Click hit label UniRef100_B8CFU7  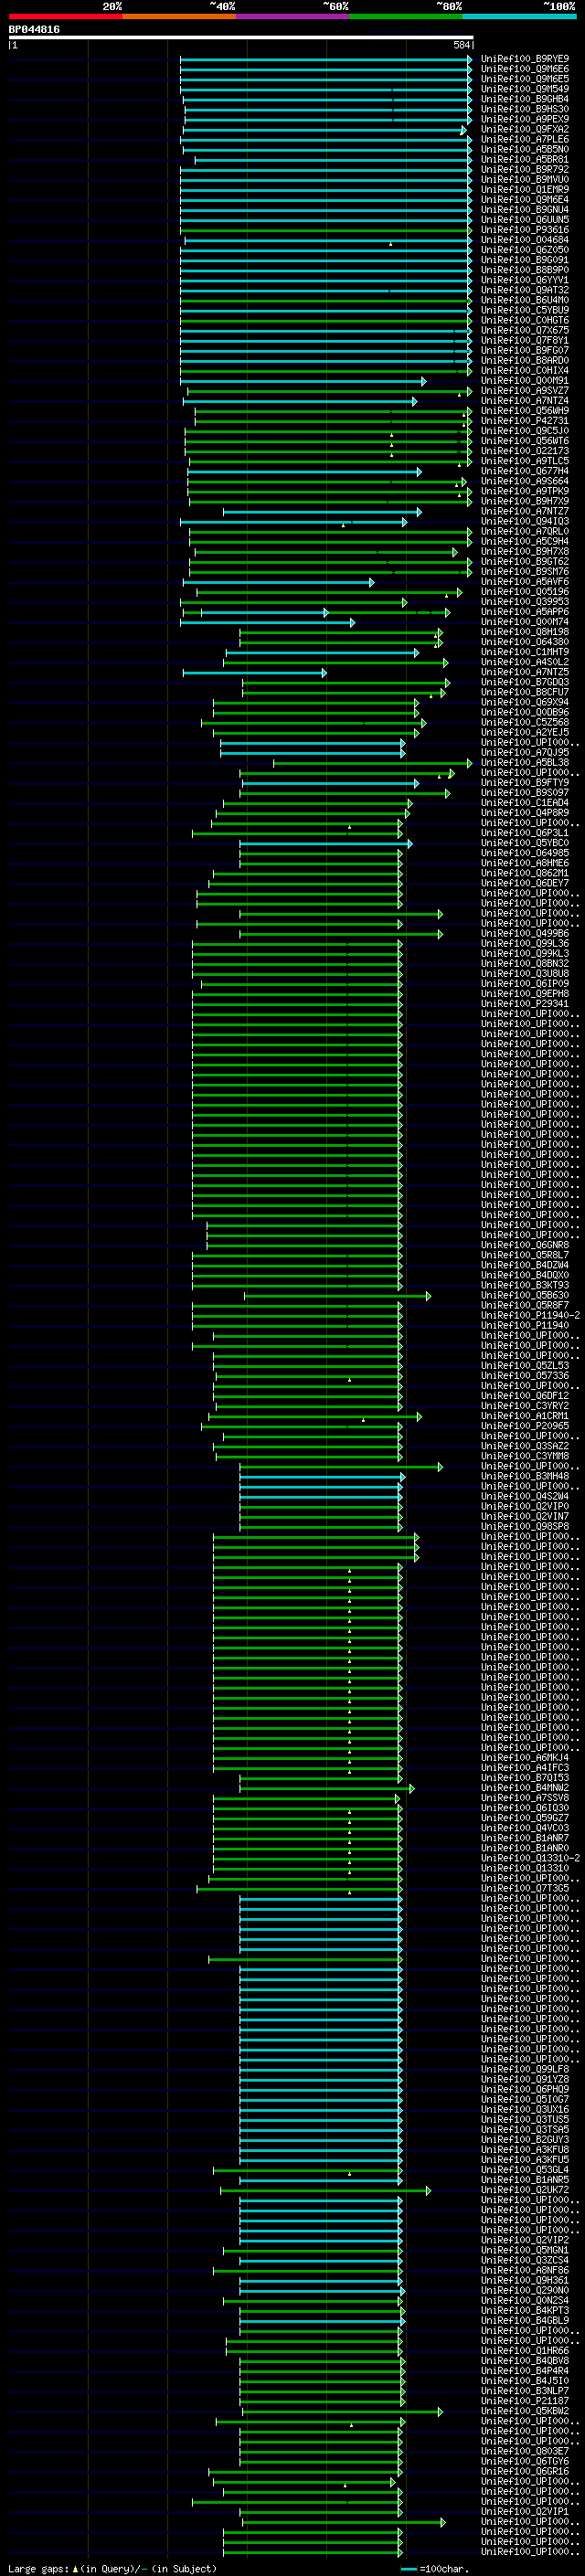point(525,692)
